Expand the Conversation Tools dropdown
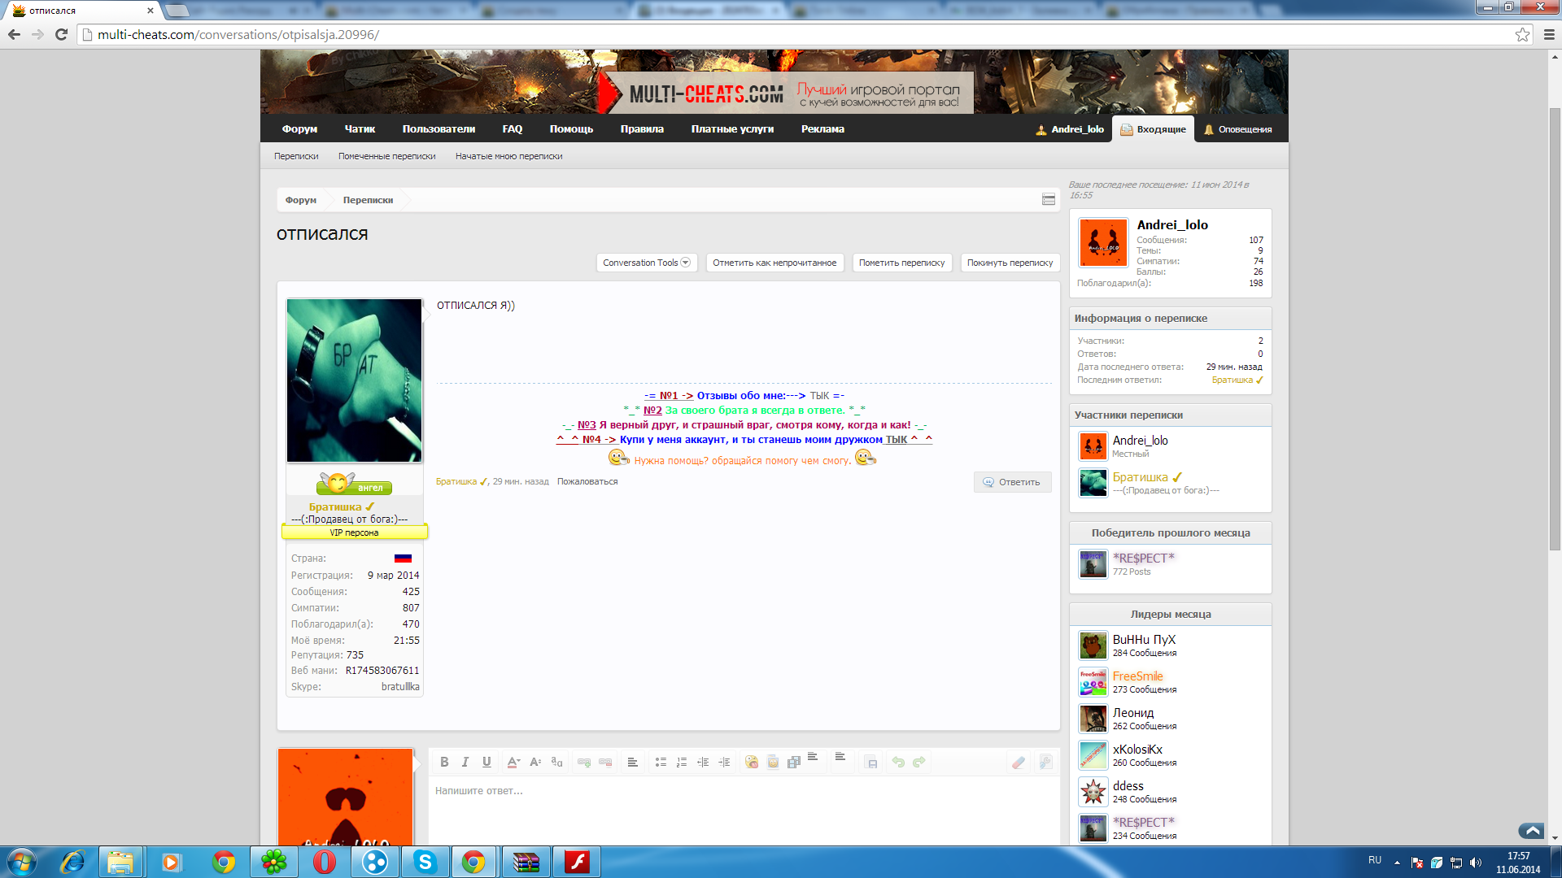The image size is (1562, 878). point(647,263)
